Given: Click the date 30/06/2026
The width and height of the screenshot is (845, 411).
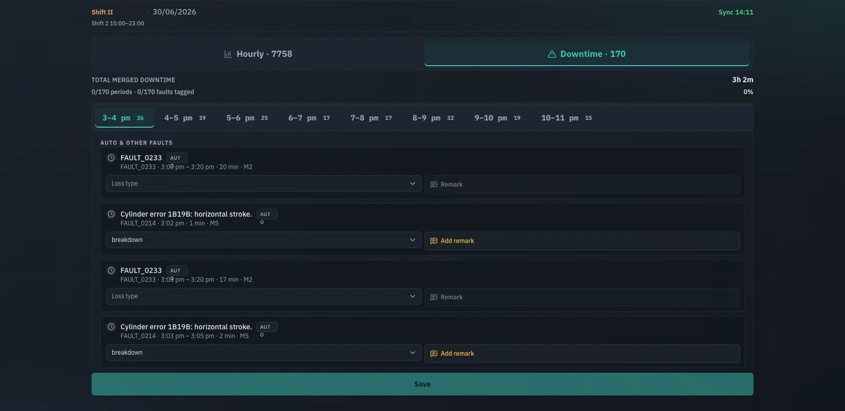Looking at the screenshot, I should coord(174,12).
